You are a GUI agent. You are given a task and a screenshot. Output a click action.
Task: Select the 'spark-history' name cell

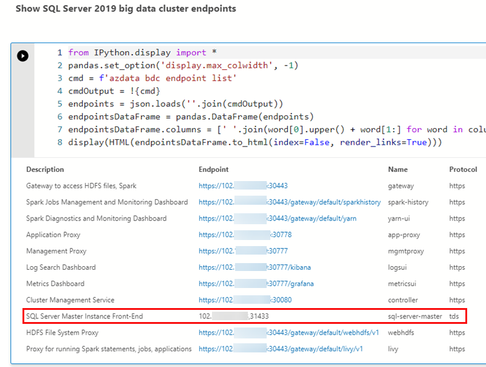tap(408, 202)
